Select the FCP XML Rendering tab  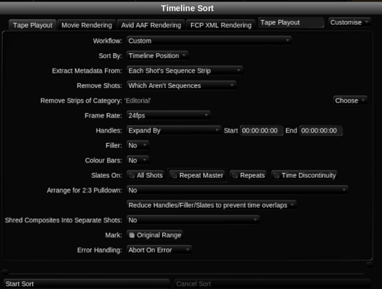pyautogui.click(x=220, y=25)
